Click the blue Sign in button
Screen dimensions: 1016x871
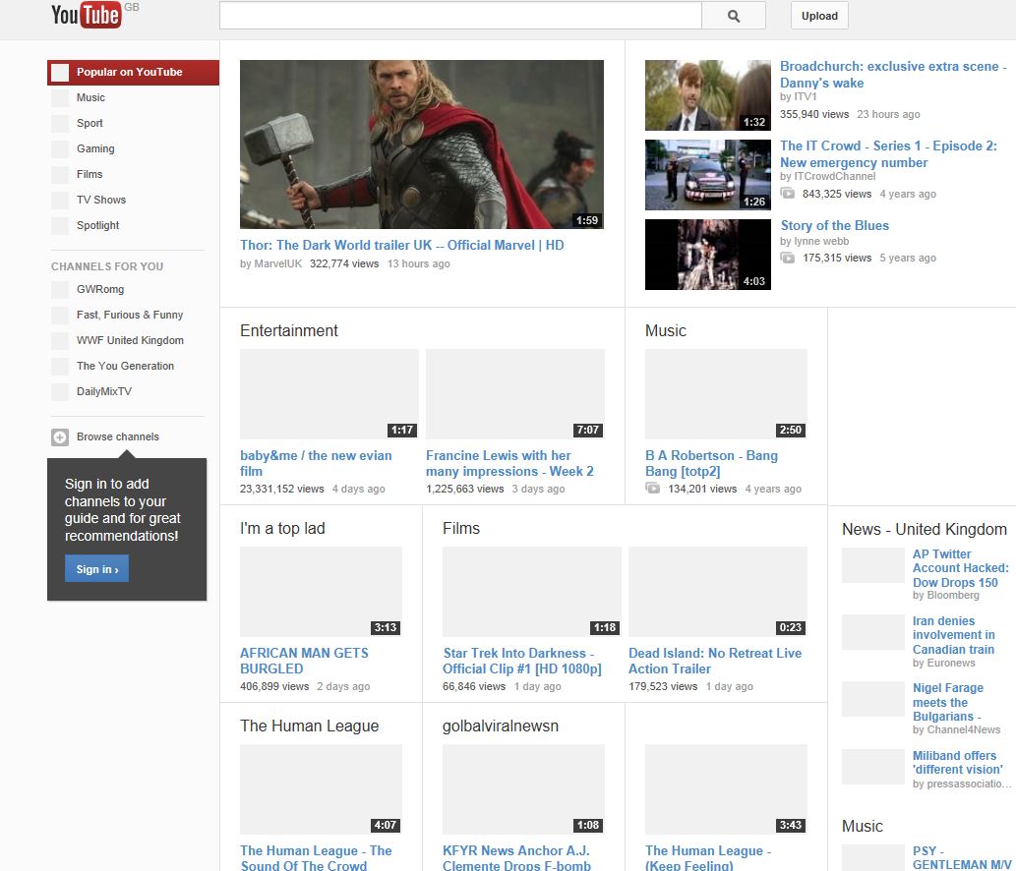click(96, 569)
